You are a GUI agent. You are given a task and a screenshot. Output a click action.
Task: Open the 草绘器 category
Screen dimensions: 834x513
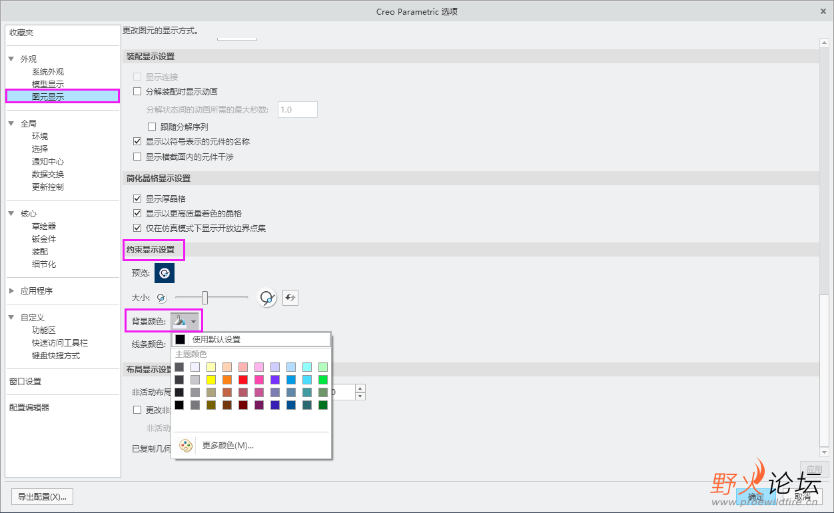click(44, 227)
